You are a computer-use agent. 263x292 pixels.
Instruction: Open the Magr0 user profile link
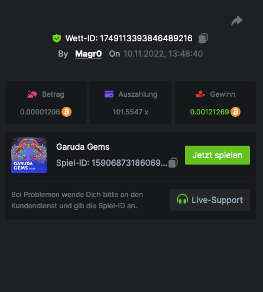pos(89,54)
